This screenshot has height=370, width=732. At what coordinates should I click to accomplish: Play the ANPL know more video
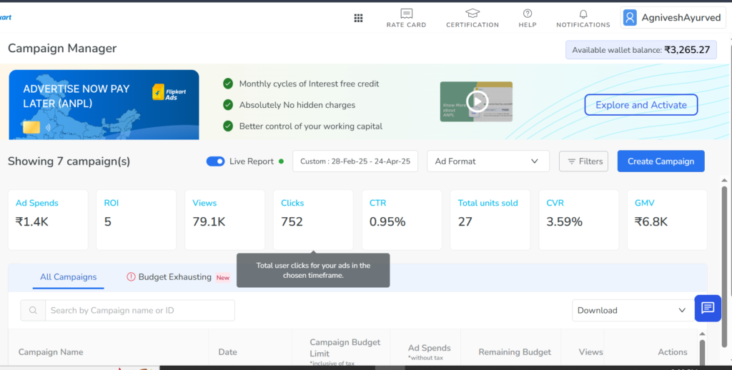click(x=477, y=101)
